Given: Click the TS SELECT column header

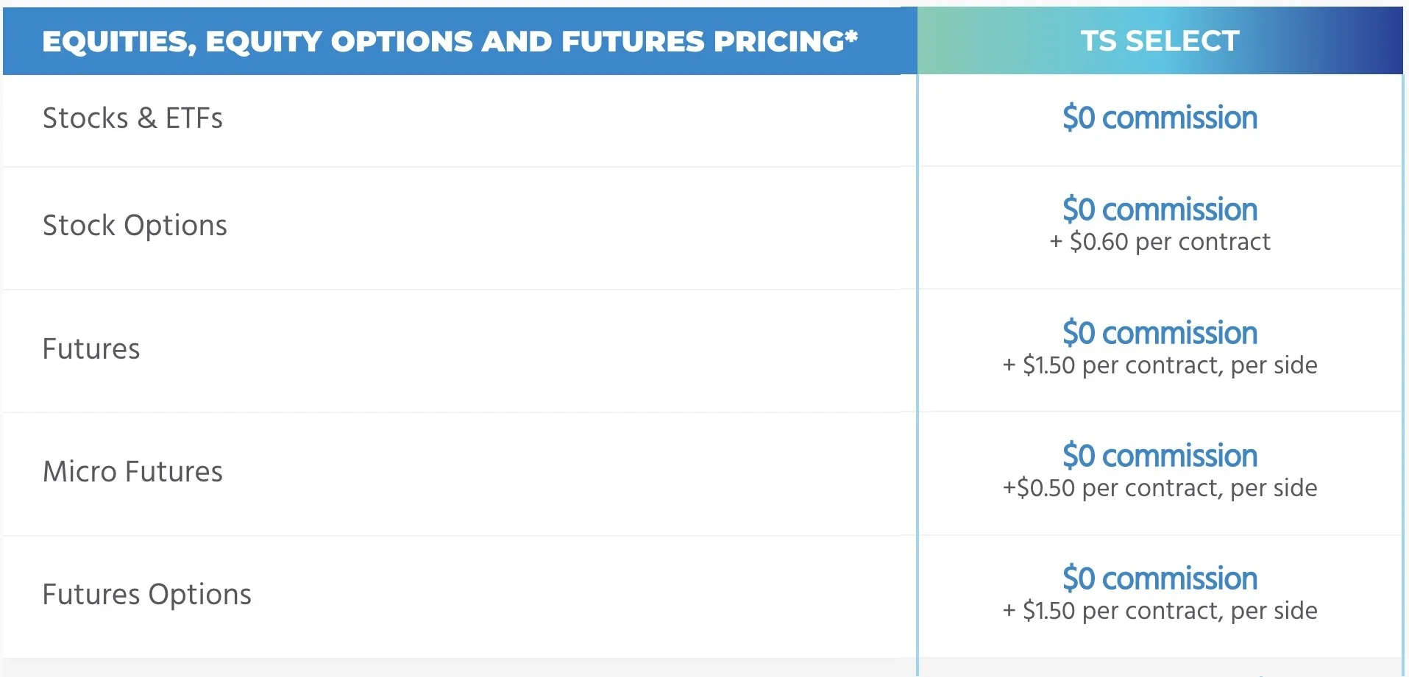Looking at the screenshot, I should click(1160, 40).
